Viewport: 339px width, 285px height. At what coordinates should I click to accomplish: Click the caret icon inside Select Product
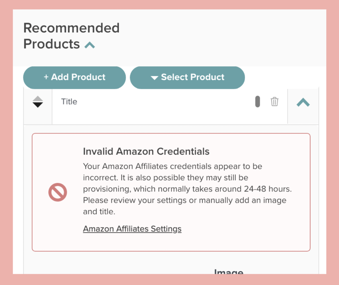(x=155, y=77)
